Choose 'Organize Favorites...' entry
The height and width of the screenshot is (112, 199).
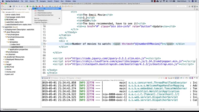click(x=41, y=22)
